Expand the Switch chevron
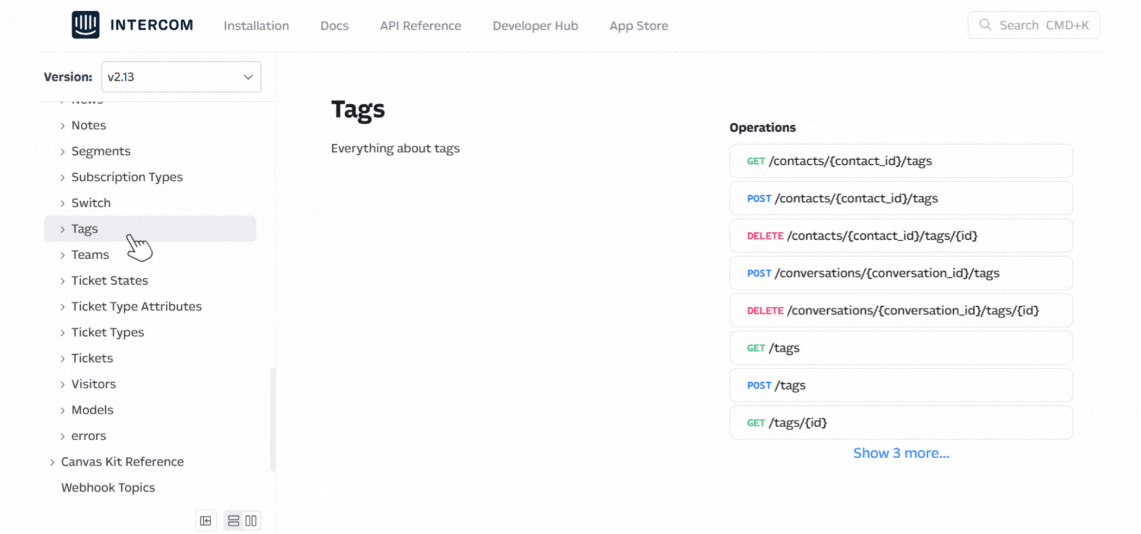The image size is (1141, 534). (x=62, y=204)
